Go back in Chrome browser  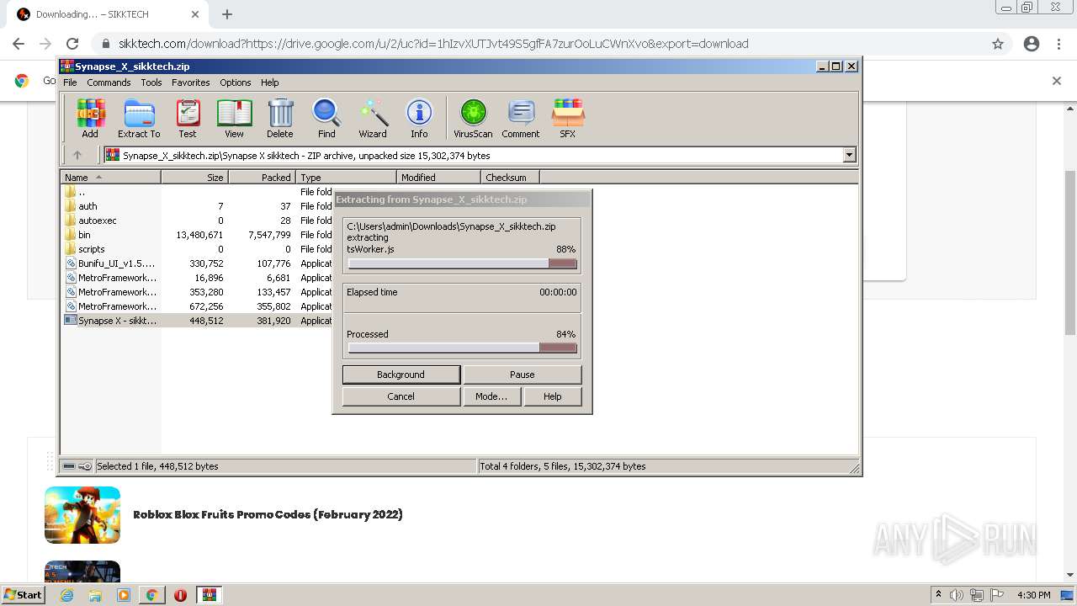tap(19, 44)
